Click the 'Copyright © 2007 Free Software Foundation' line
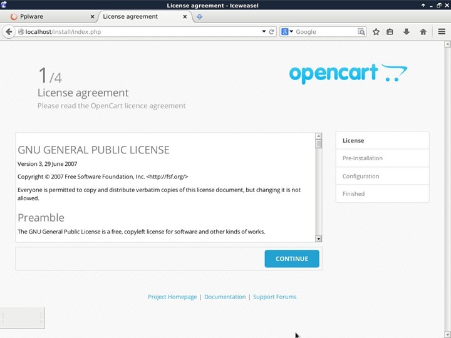 (103, 177)
